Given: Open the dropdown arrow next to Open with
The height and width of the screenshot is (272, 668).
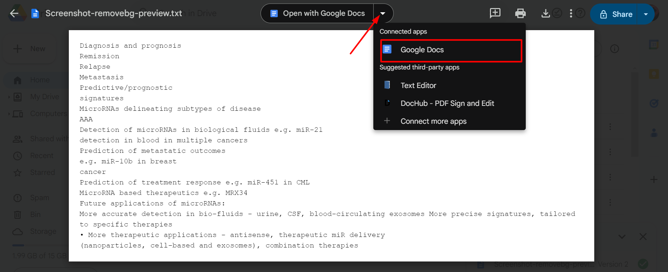Looking at the screenshot, I should point(383,13).
